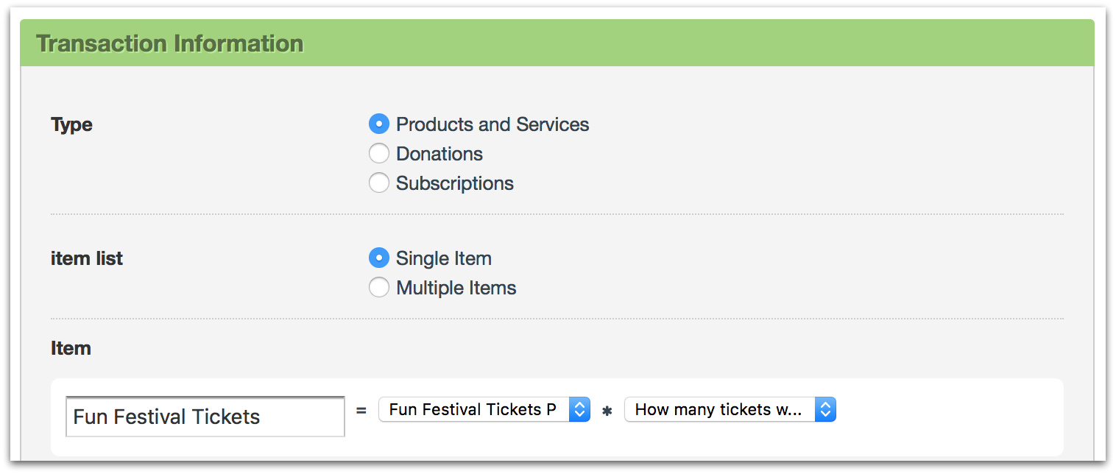Select Subscriptions as the transaction type

(x=378, y=183)
